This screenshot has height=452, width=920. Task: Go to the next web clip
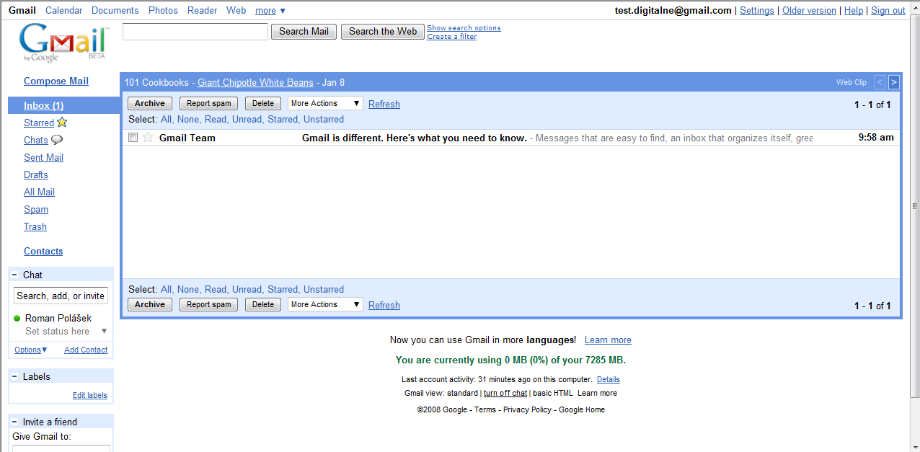click(x=894, y=82)
